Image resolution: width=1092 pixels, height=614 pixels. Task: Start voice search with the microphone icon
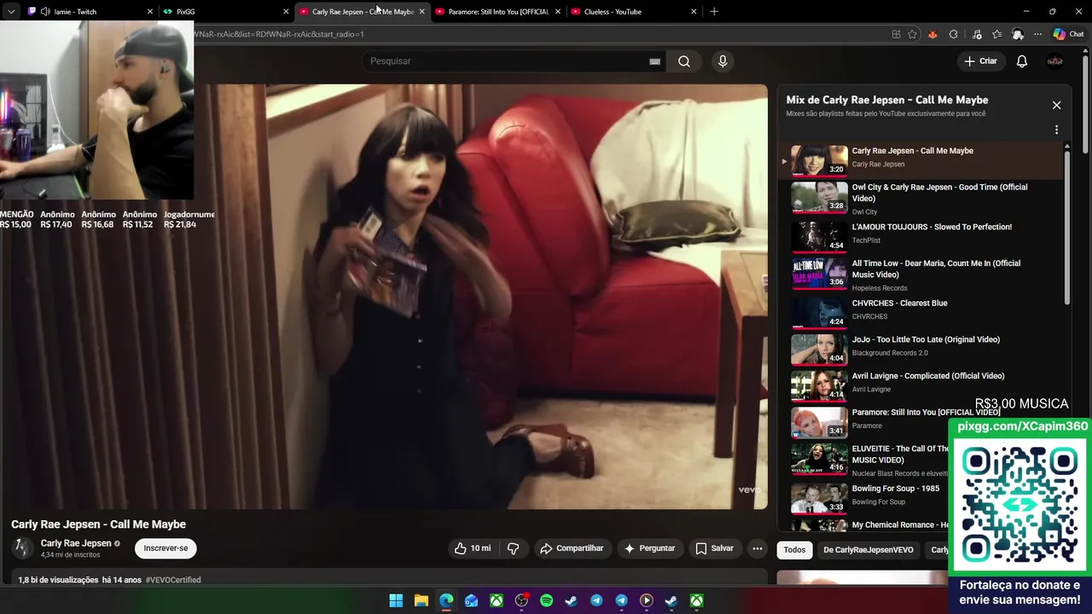[x=723, y=61]
